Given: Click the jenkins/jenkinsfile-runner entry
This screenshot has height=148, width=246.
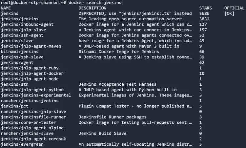Looking at the screenshot, I should tap(33, 117).
